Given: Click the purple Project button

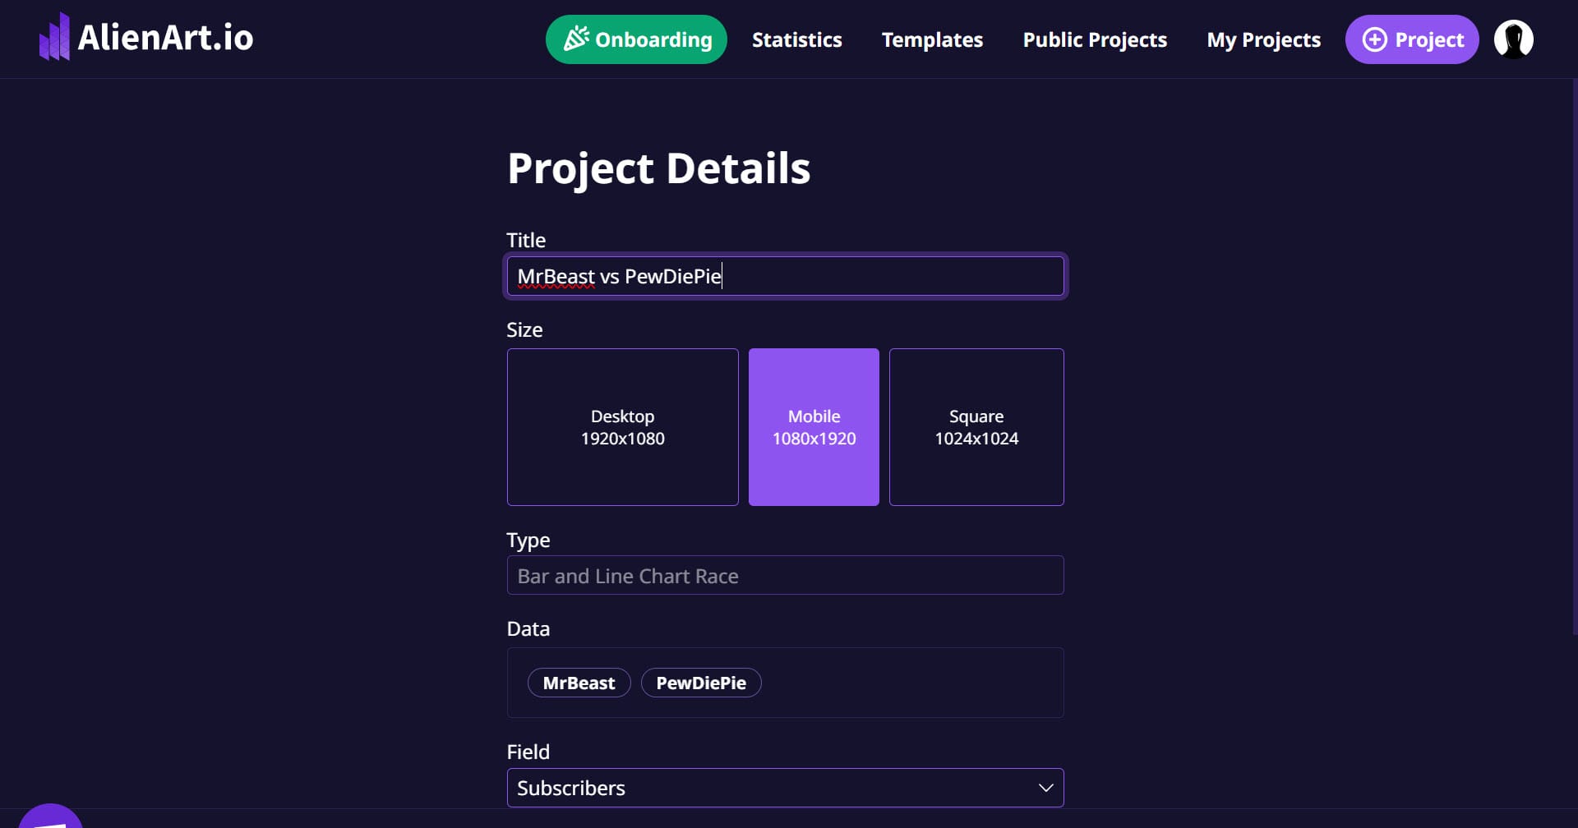Looking at the screenshot, I should pyautogui.click(x=1412, y=39).
